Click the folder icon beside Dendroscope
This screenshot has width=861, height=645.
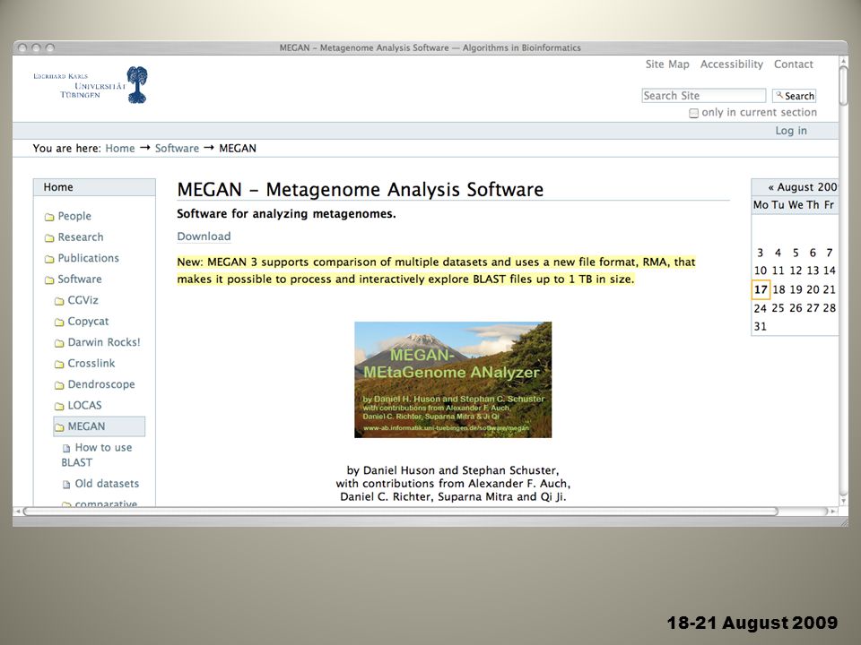tap(59, 385)
